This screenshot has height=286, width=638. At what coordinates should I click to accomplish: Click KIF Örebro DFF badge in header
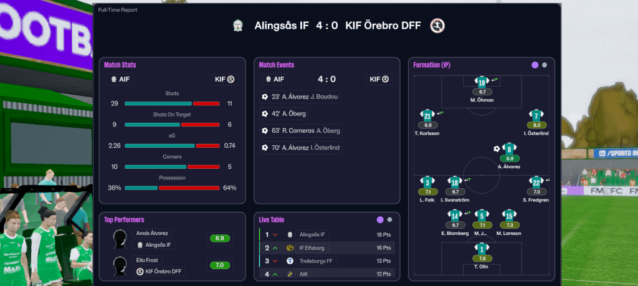(x=438, y=26)
